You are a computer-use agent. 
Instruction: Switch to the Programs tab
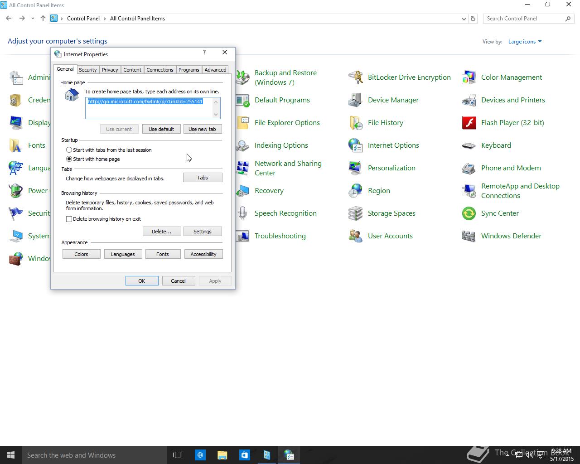coord(188,70)
